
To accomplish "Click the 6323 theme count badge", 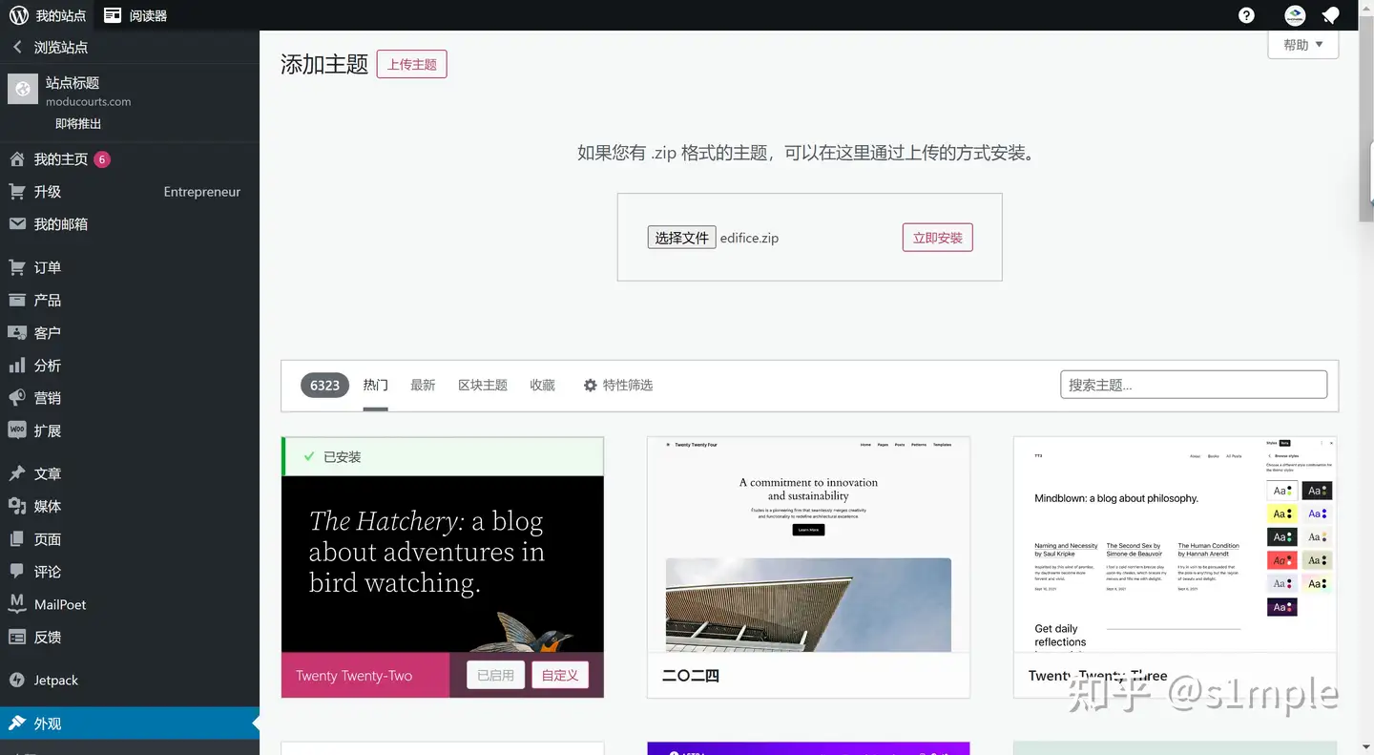I will (x=324, y=385).
